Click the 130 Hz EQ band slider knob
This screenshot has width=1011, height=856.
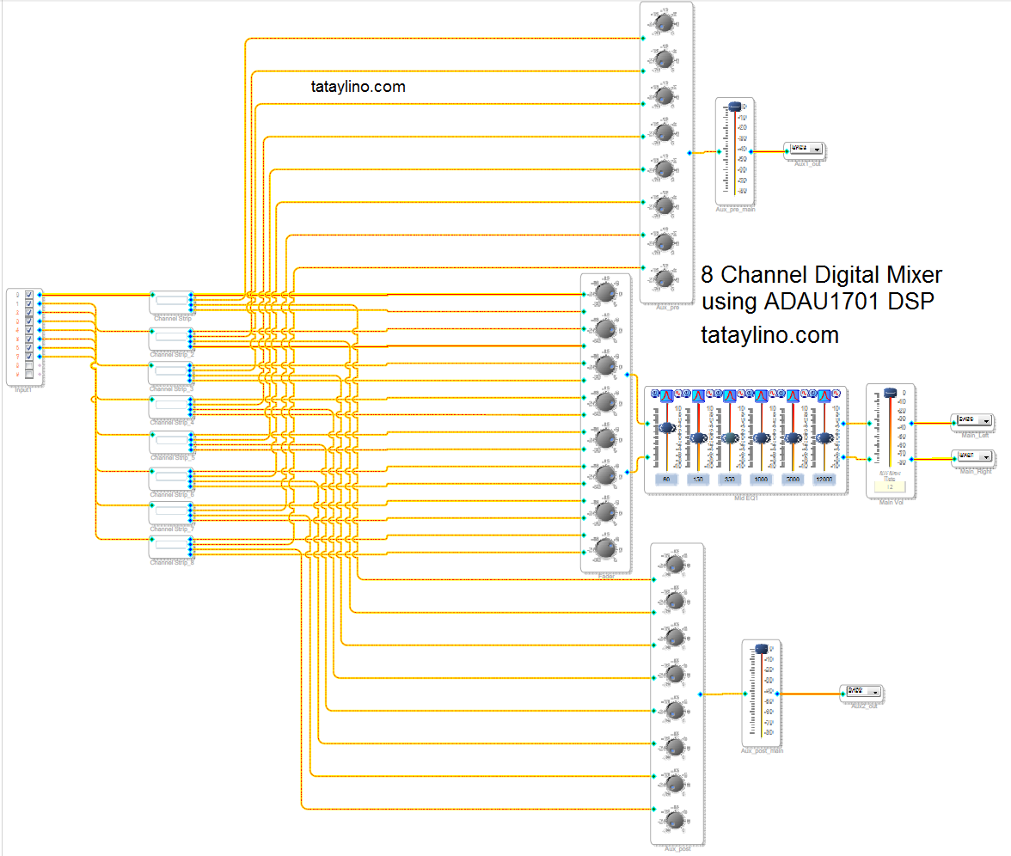click(698, 438)
